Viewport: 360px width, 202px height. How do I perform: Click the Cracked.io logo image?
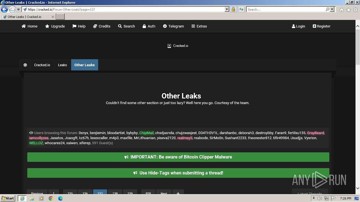coord(178,46)
